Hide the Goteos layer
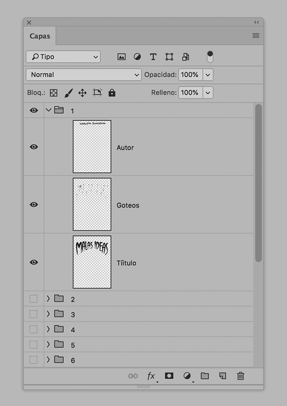287x406 pixels. 33,205
